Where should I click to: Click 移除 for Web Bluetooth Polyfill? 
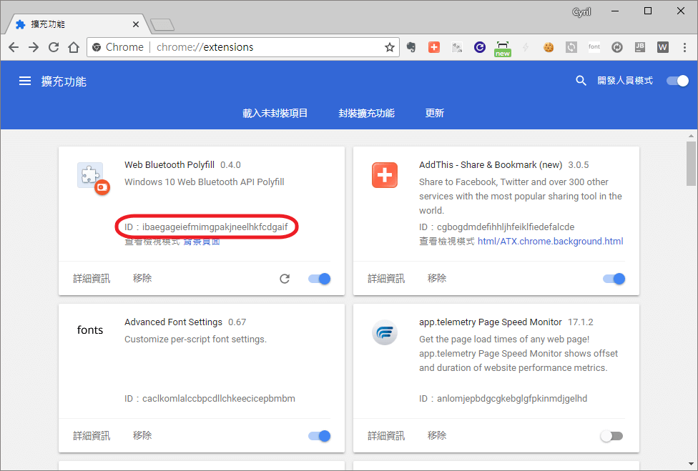142,279
